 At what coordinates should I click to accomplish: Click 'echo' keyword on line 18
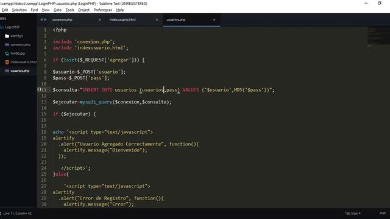click(x=58, y=132)
